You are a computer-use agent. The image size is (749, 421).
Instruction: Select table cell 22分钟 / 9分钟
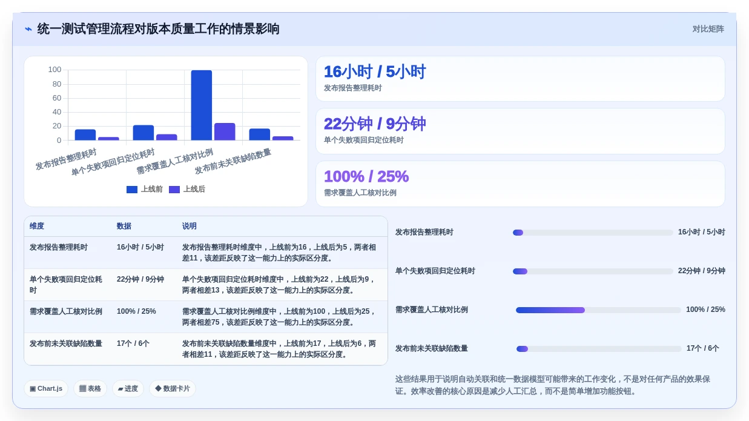140,280
